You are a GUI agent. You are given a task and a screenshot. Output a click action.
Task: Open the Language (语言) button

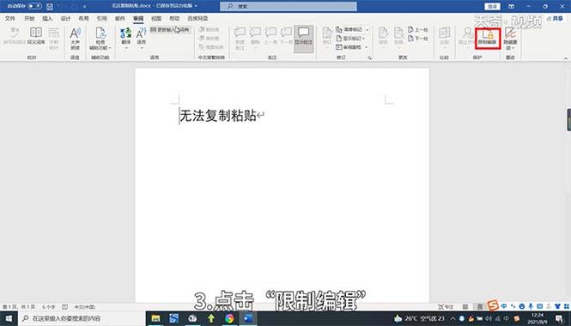(x=142, y=39)
